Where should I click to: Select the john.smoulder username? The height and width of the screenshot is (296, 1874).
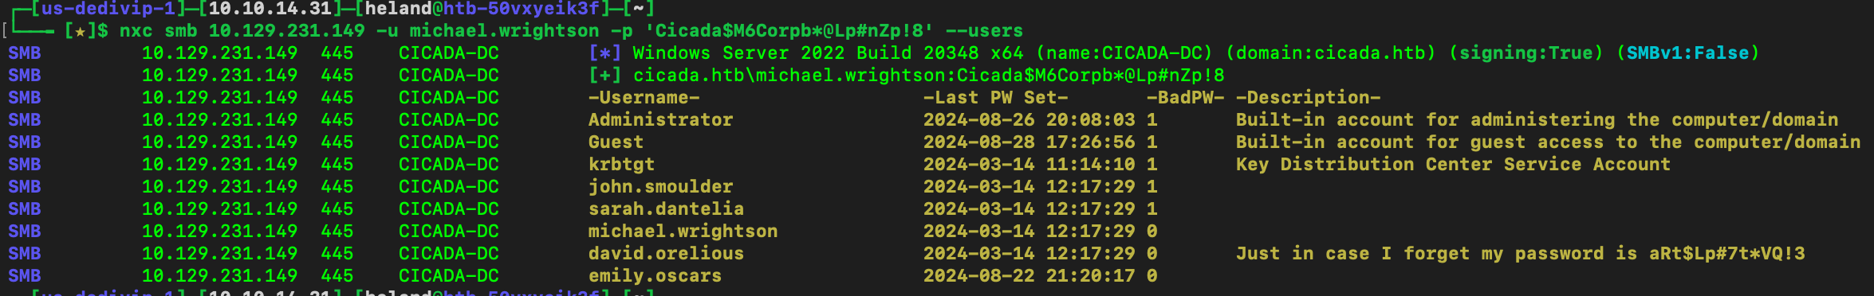[660, 186]
